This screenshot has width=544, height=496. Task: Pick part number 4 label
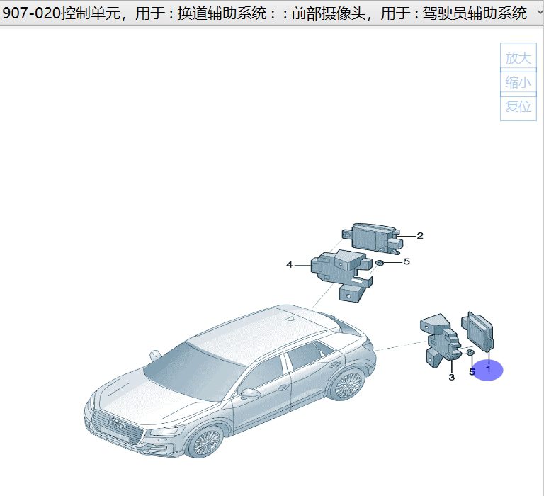click(289, 265)
